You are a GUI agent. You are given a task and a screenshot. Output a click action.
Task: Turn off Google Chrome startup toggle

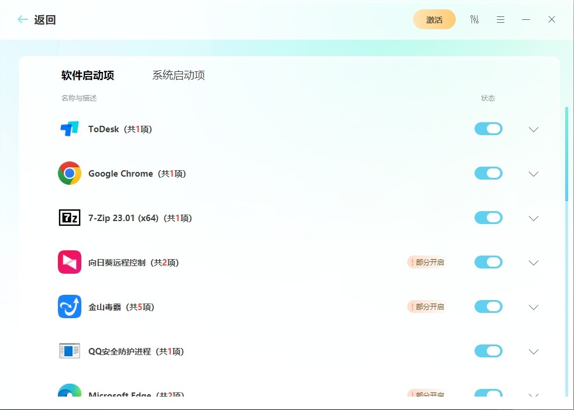pyautogui.click(x=489, y=173)
